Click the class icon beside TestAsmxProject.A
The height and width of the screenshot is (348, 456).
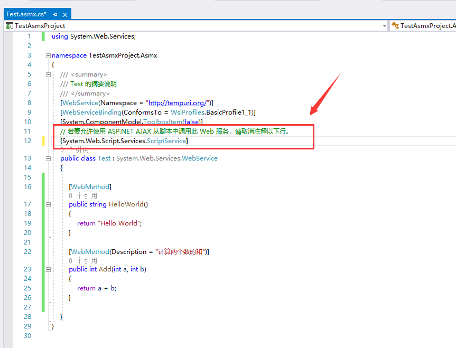pos(395,25)
